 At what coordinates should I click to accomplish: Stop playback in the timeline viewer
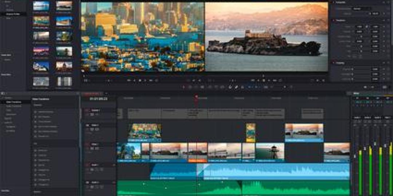tap(264, 81)
